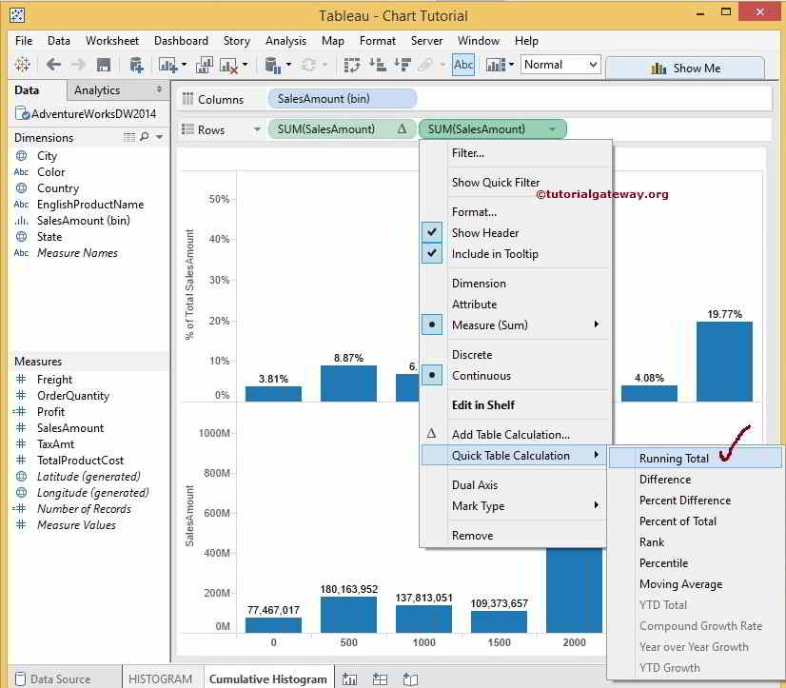Open the SalesAmount (bin) pill dropdown on Columns

point(406,98)
